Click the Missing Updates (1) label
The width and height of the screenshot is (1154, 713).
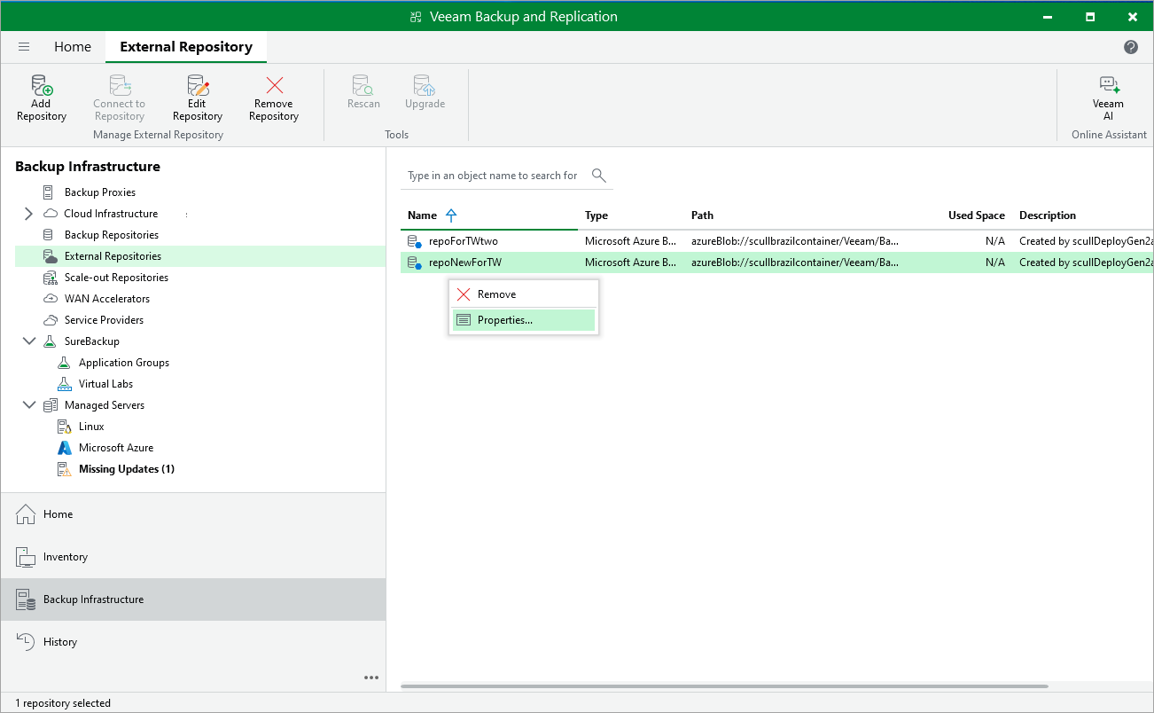click(127, 469)
